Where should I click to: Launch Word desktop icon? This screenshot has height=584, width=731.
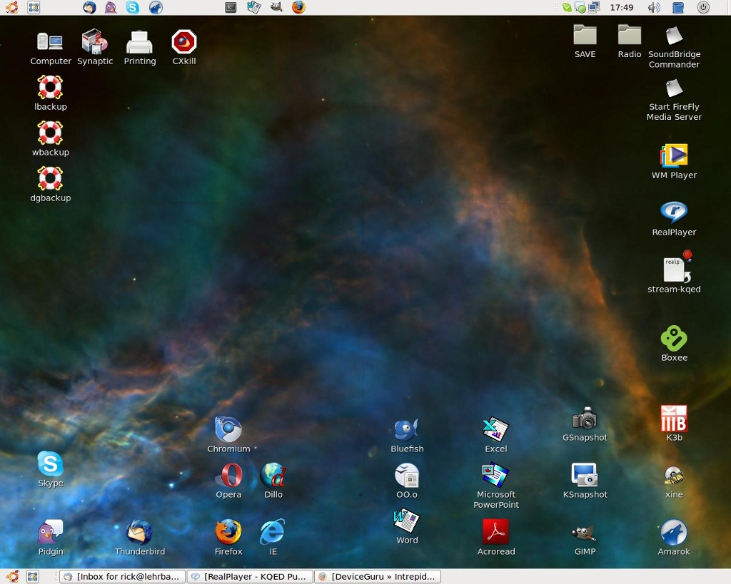point(406,521)
